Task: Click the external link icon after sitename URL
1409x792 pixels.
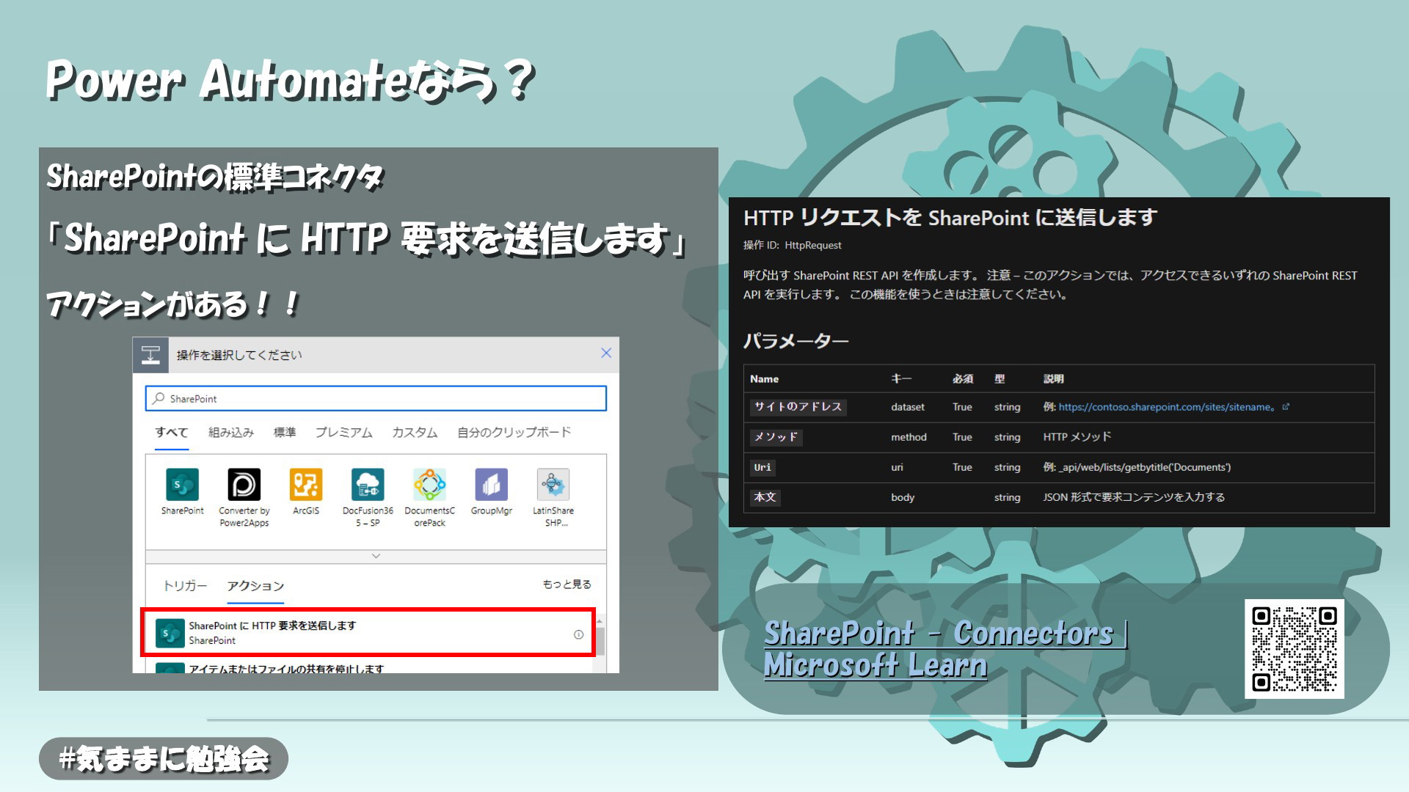Action: [x=1286, y=406]
